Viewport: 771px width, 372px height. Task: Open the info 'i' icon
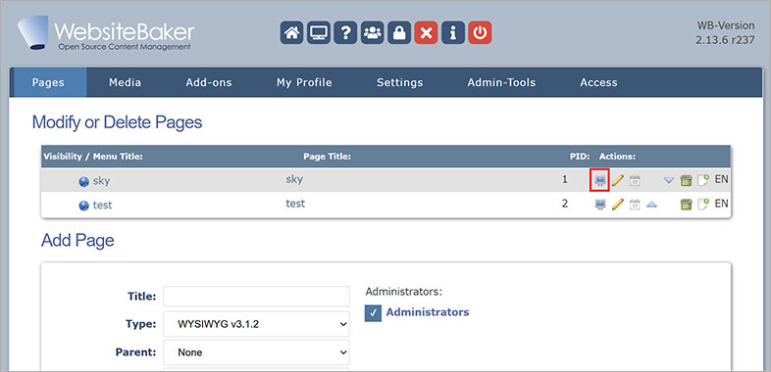tap(453, 33)
